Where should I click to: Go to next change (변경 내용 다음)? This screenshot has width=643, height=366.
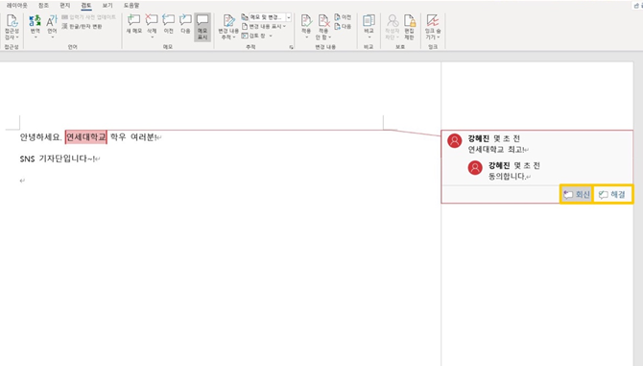[x=343, y=26]
